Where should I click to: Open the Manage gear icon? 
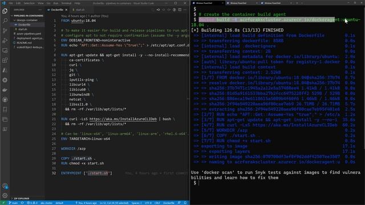(x=5, y=195)
